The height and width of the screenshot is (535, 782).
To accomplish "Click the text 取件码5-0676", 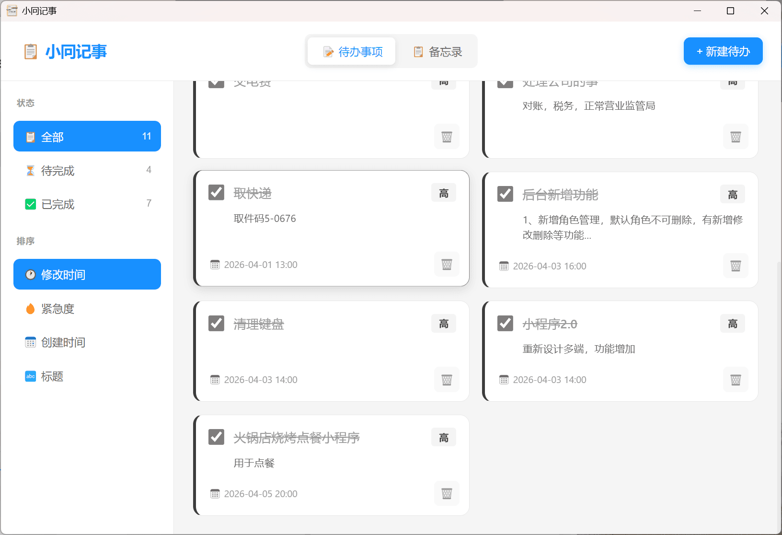I will [x=265, y=219].
